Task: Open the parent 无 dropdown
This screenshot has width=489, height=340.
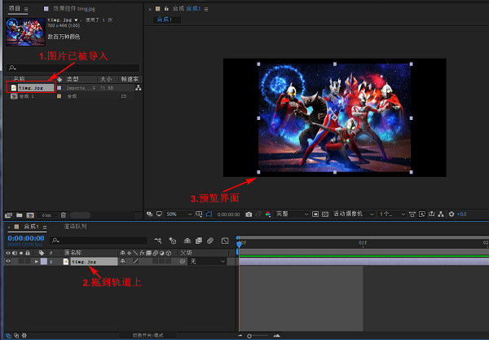Action: click(x=207, y=262)
